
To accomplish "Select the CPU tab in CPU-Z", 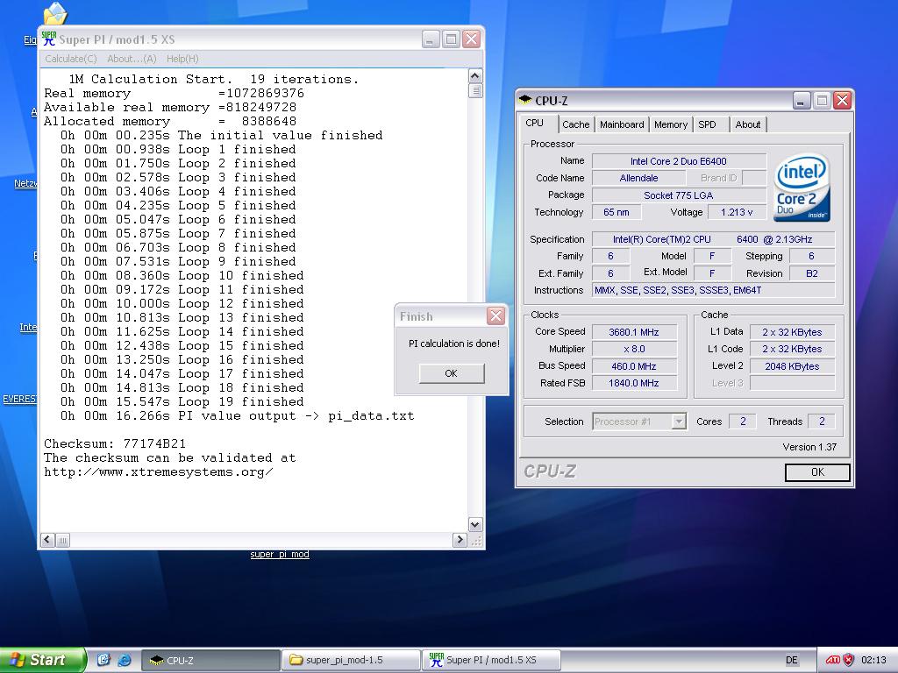I will [x=534, y=123].
